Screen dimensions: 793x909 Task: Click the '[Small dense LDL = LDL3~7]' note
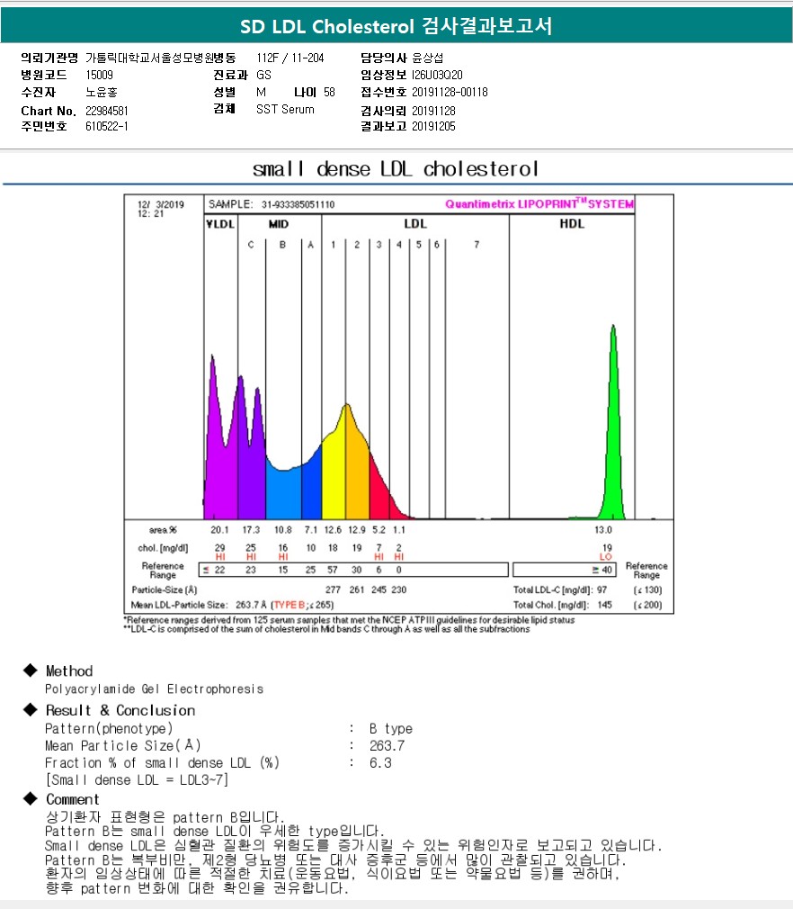pos(138,780)
